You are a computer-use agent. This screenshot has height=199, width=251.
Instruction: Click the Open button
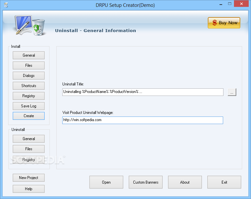pyautogui.click(x=106, y=182)
